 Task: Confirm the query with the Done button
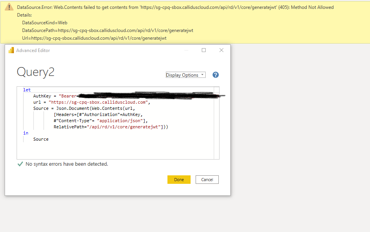[179, 180]
